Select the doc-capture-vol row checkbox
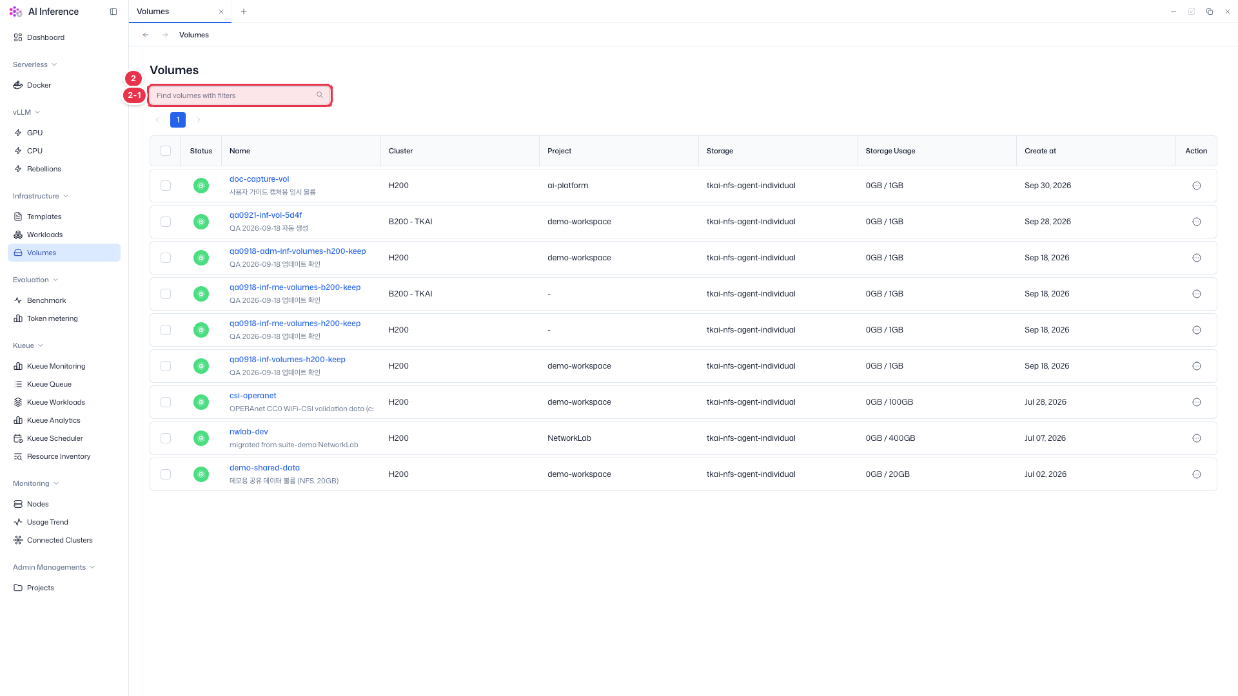The image size is (1238, 696). click(x=166, y=186)
